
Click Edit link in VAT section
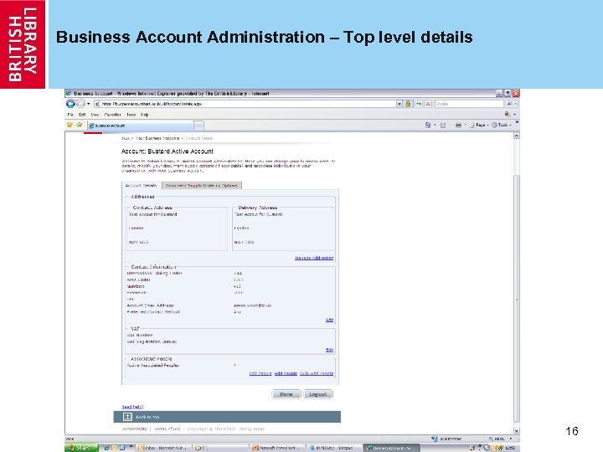point(330,350)
